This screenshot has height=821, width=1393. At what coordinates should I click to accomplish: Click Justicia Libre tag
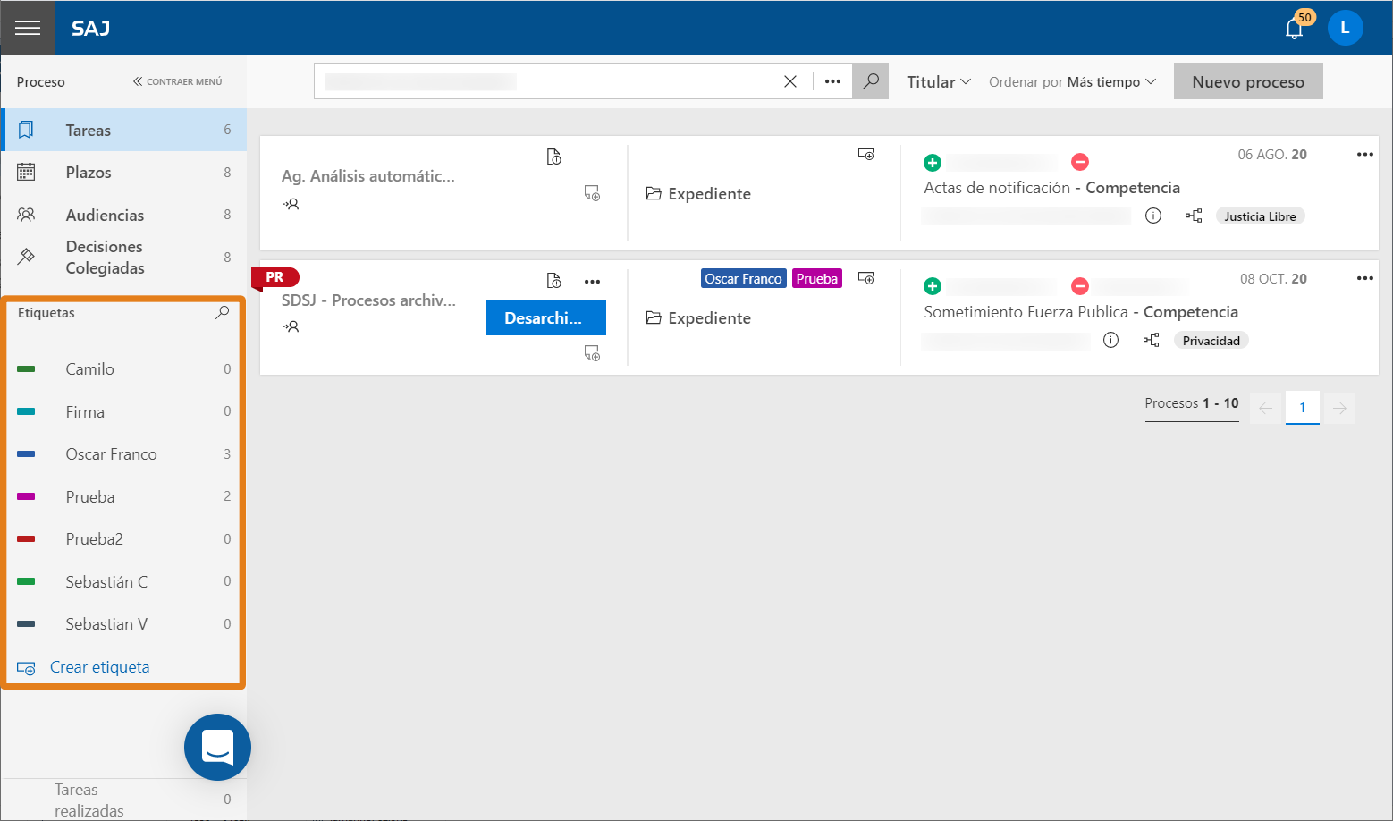(x=1260, y=216)
